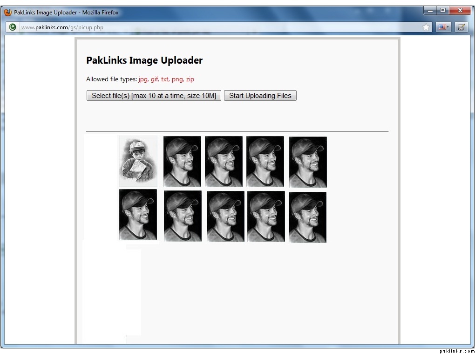Select last thumbnail in the bottom row
The image size is (475, 354).
(x=307, y=217)
